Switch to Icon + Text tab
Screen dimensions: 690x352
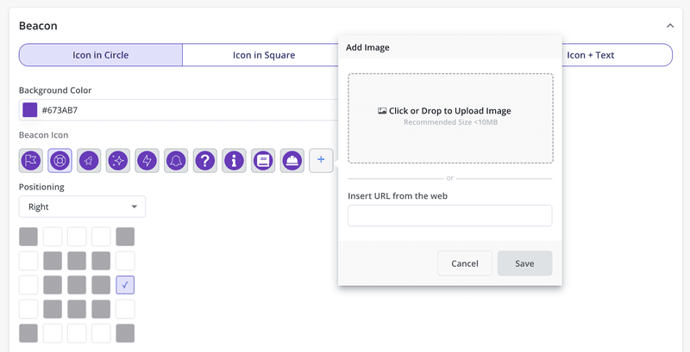point(590,55)
